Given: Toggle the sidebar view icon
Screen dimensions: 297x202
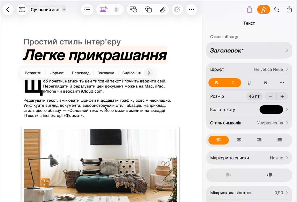Looking at the screenshot, I should click(x=22, y=10).
